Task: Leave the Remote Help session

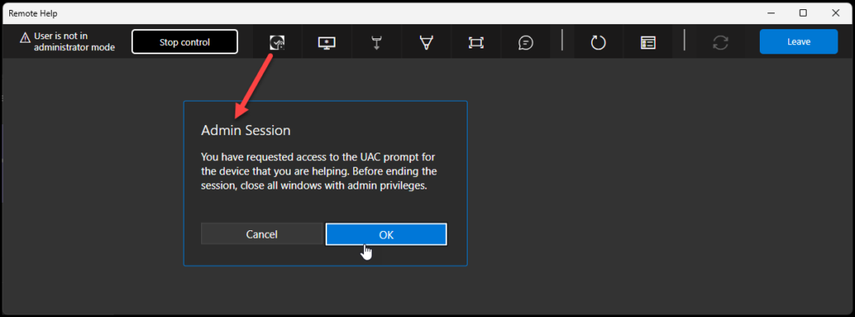Action: [x=798, y=42]
